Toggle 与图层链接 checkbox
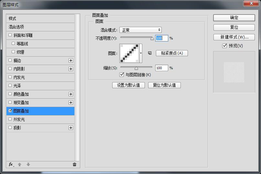The image size is (261, 174). (x=122, y=74)
